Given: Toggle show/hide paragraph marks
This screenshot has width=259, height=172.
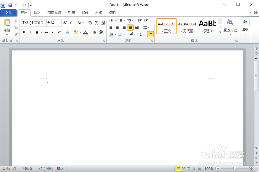Looking at the screenshot, I should coord(150,34).
